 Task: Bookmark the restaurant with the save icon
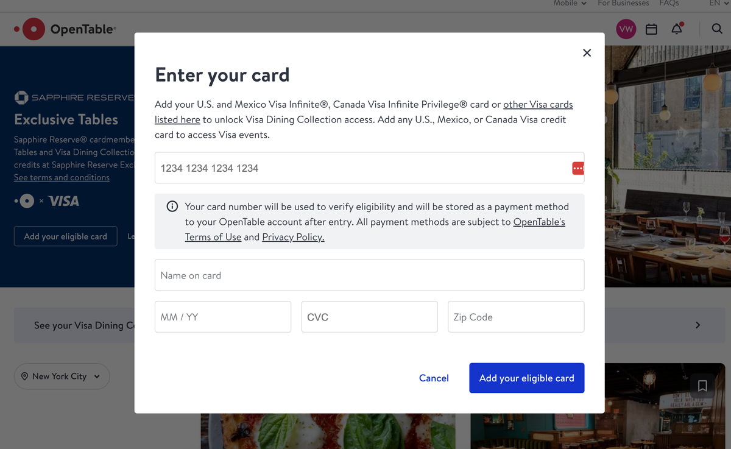point(702,386)
